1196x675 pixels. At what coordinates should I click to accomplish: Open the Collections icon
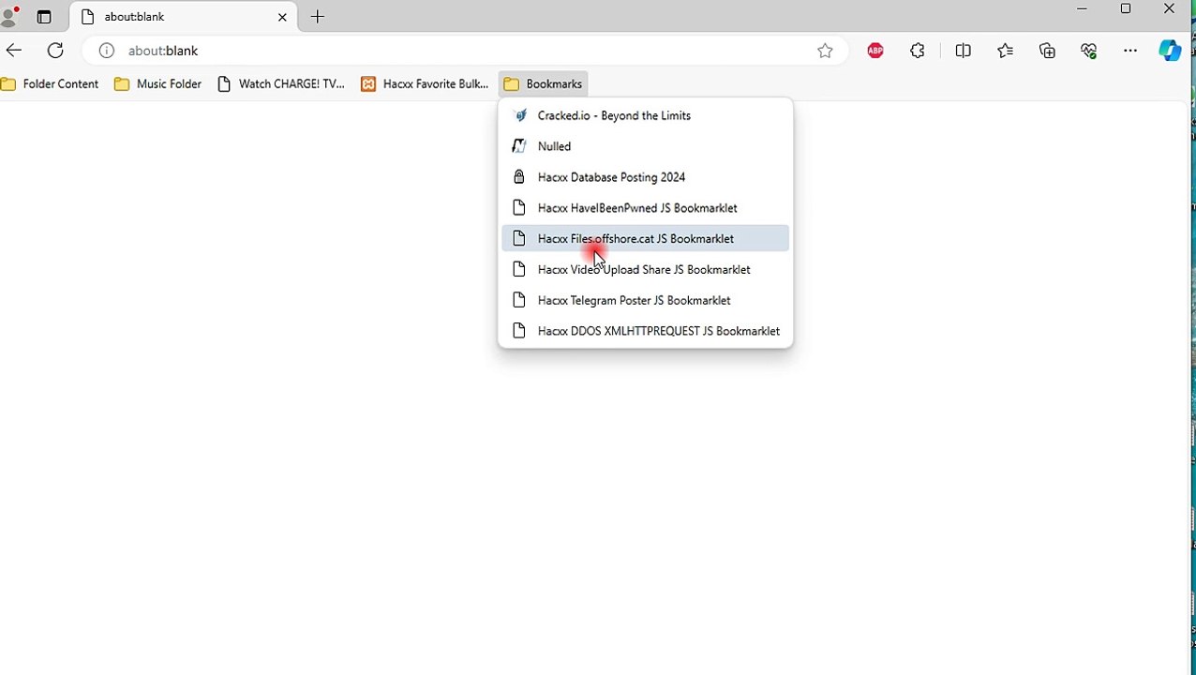(x=1047, y=51)
